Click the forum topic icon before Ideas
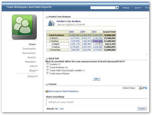152x115 pixels. coord(46,91)
